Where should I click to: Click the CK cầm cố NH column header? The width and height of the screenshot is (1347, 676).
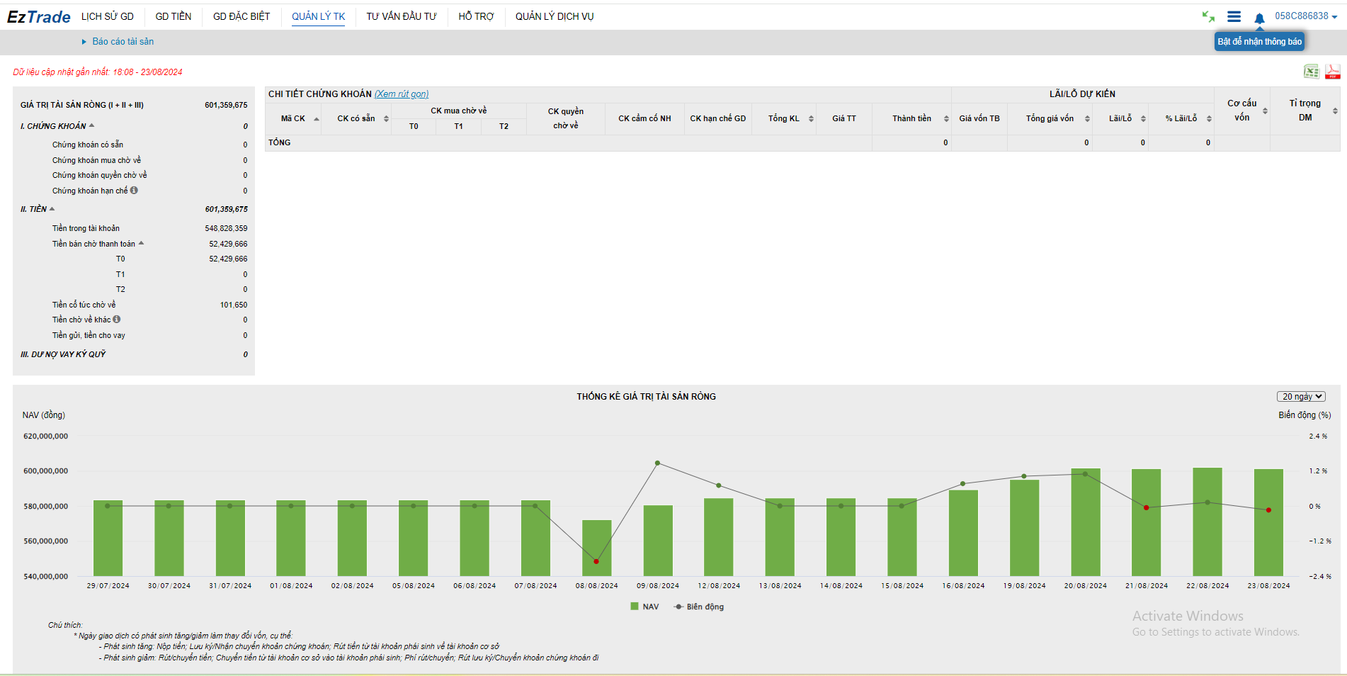pyautogui.click(x=644, y=118)
